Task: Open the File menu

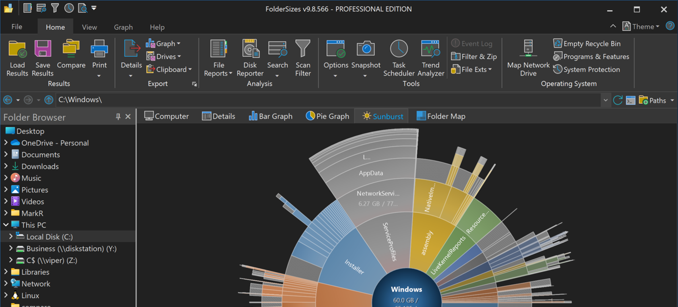Action: click(x=17, y=27)
